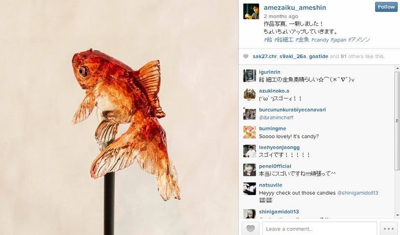Click the comments scrollbar down arrow
The height and width of the screenshot is (235, 400).
tap(397, 215)
